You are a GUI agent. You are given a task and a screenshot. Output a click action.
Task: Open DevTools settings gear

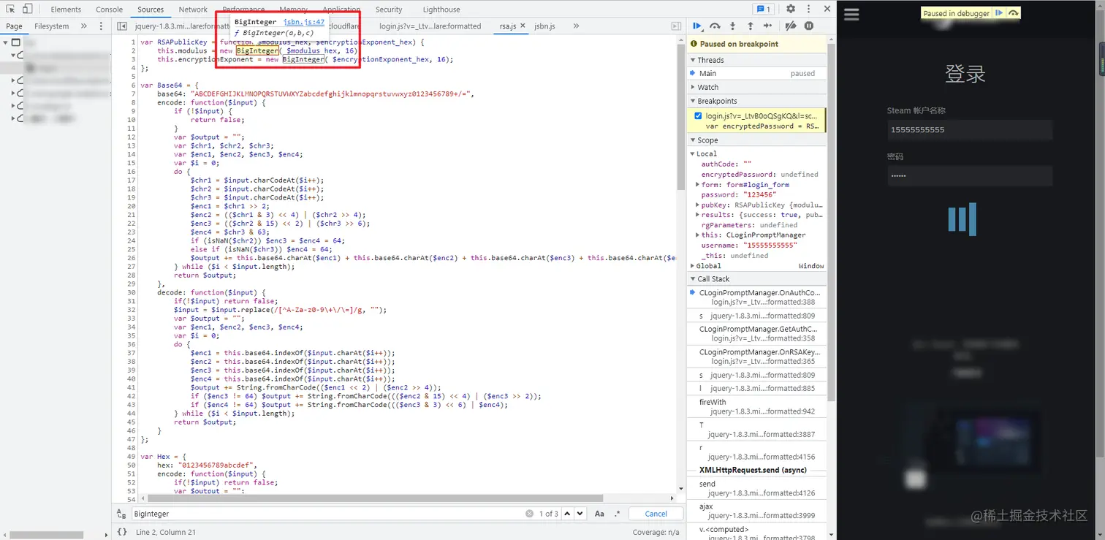[x=791, y=9]
